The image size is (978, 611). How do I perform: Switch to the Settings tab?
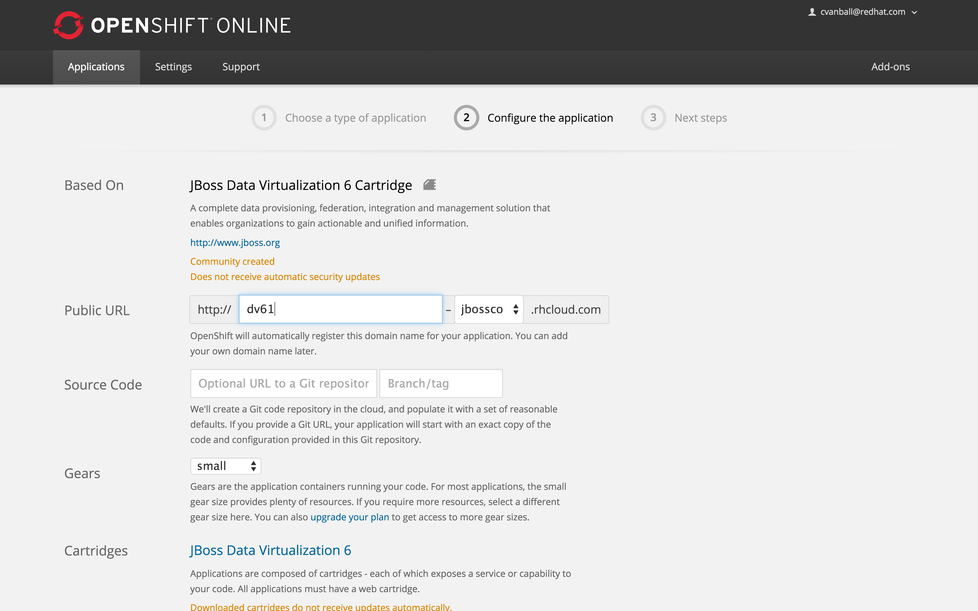pyautogui.click(x=173, y=67)
